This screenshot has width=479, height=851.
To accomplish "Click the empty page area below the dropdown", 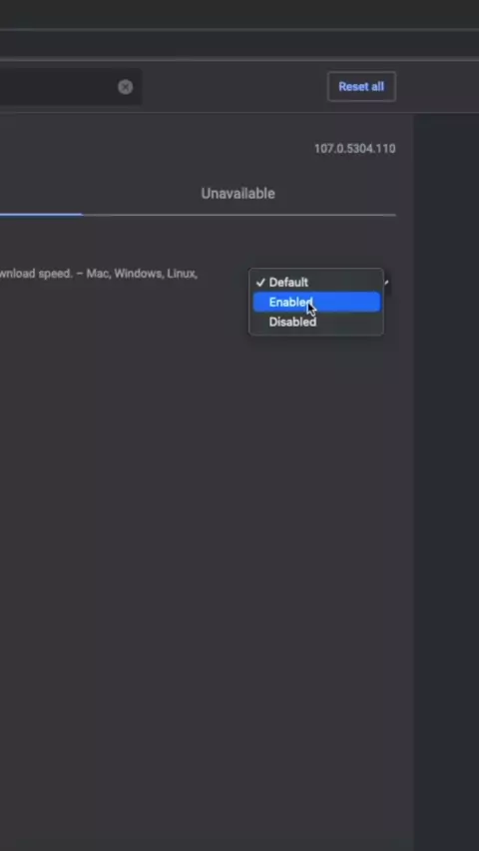I will [207, 542].
